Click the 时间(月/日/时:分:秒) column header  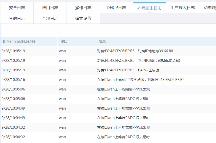pos(19,41)
